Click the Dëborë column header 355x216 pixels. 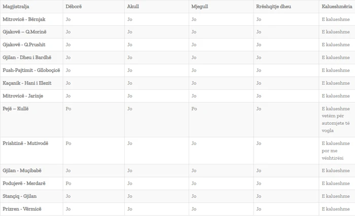coord(73,6)
